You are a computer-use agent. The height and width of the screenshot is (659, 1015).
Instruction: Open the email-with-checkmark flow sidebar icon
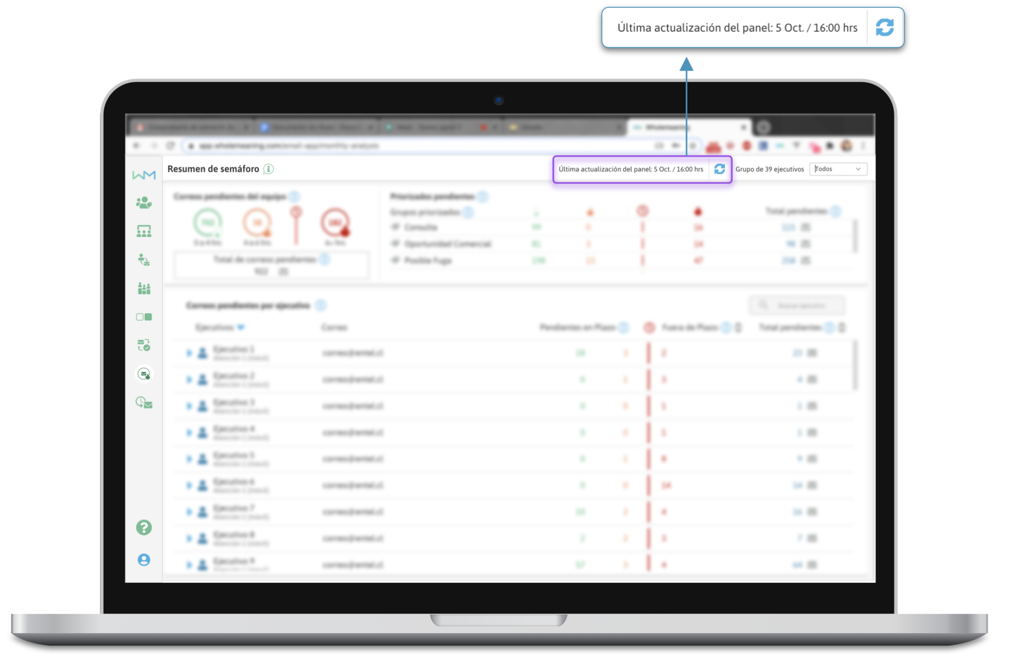[x=144, y=345]
